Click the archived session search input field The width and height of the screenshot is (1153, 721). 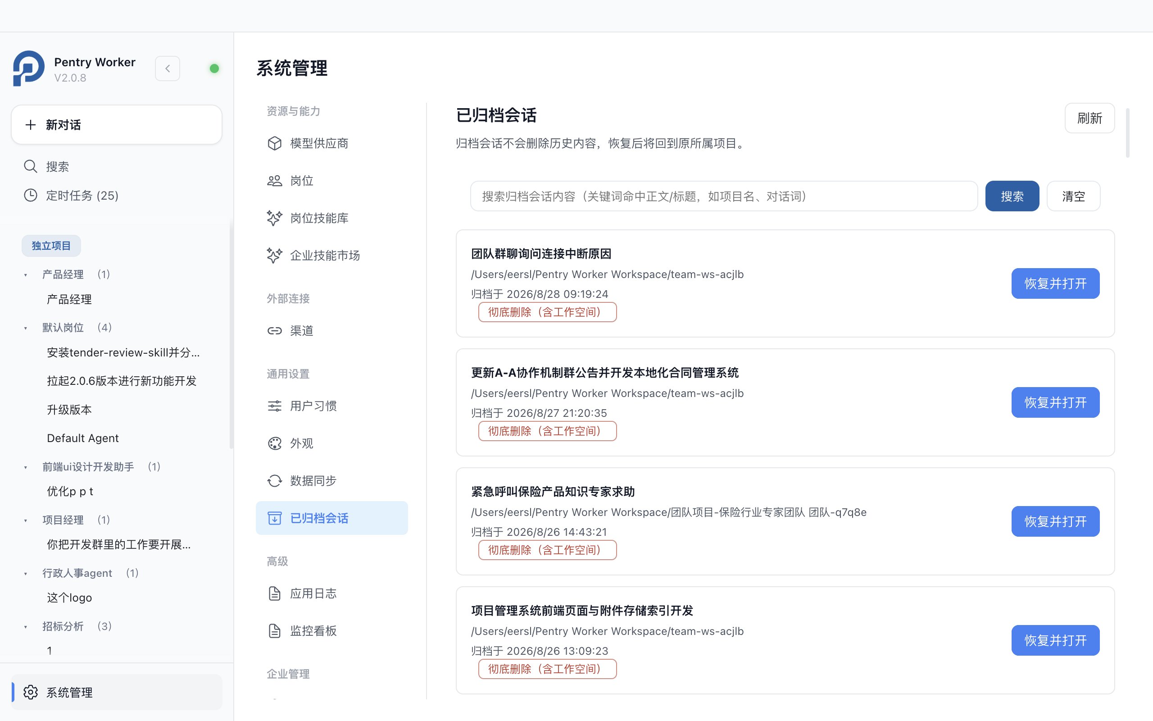[x=724, y=196]
